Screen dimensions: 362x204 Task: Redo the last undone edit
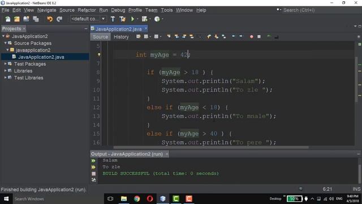pos(59,19)
